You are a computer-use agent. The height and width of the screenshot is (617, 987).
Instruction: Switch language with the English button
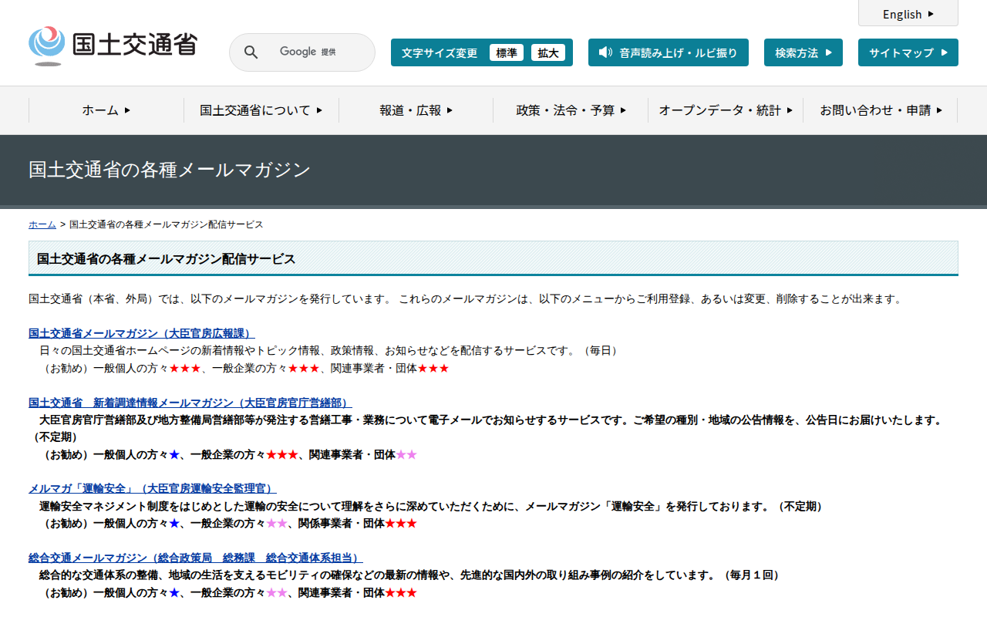[908, 14]
